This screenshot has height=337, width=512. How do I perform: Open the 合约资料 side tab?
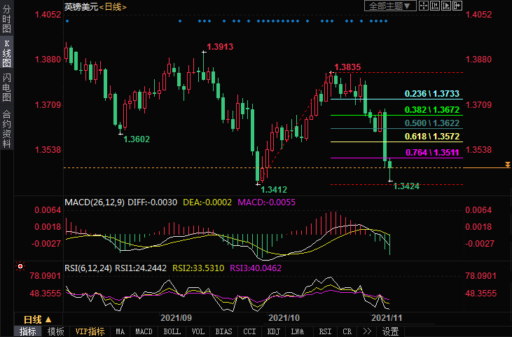(x=6, y=128)
